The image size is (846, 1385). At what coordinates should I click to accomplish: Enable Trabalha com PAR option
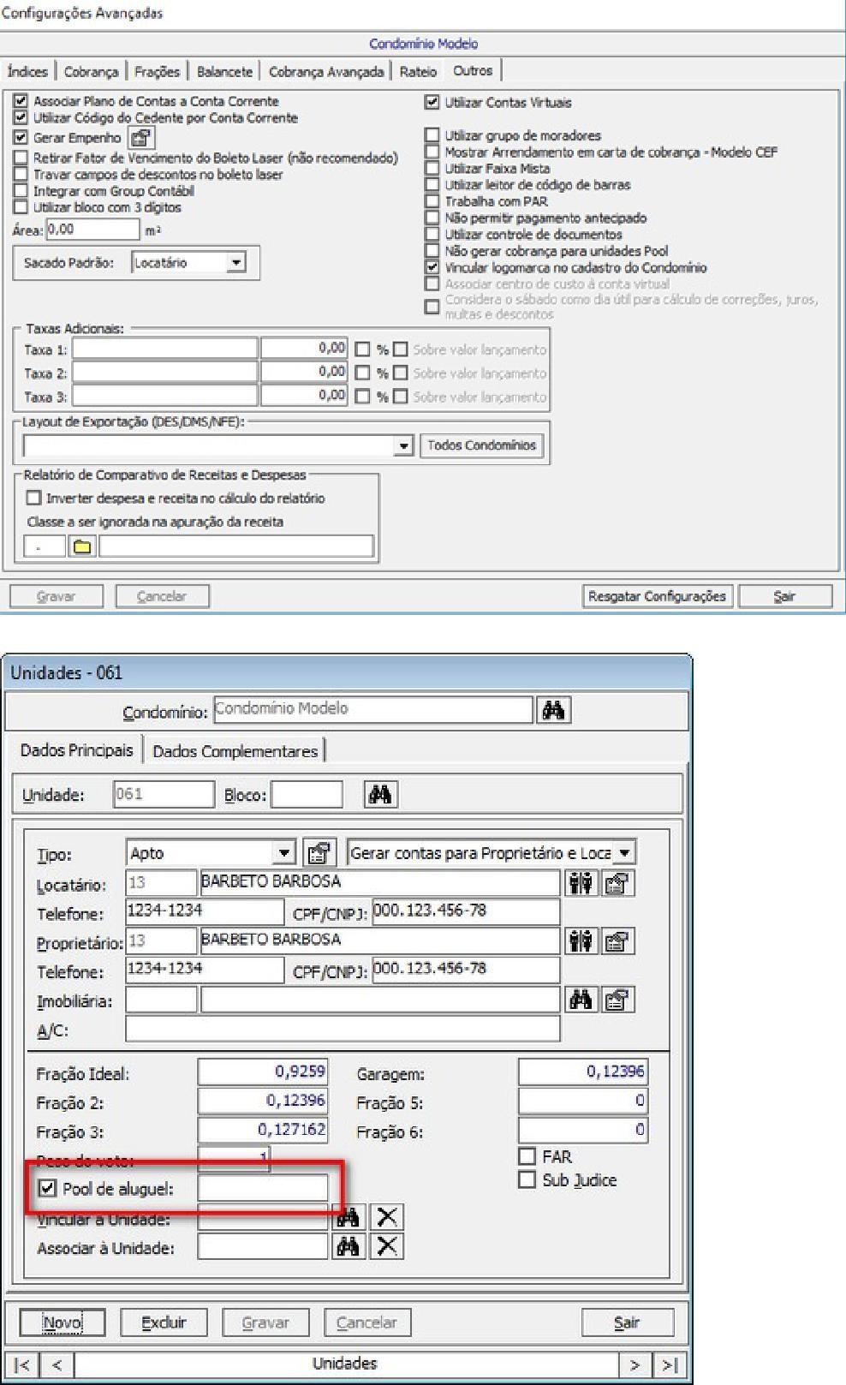point(432,201)
